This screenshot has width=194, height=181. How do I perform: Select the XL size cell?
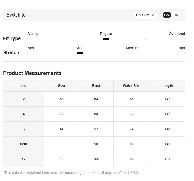61,159
